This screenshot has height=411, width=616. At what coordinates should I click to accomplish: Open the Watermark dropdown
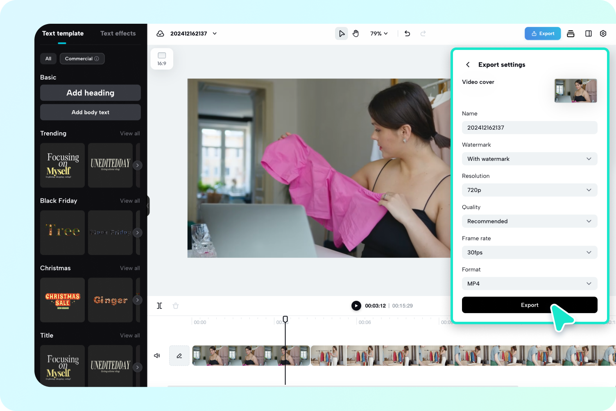pyautogui.click(x=530, y=159)
